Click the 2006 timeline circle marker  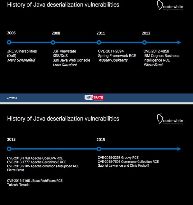(x=9, y=42)
